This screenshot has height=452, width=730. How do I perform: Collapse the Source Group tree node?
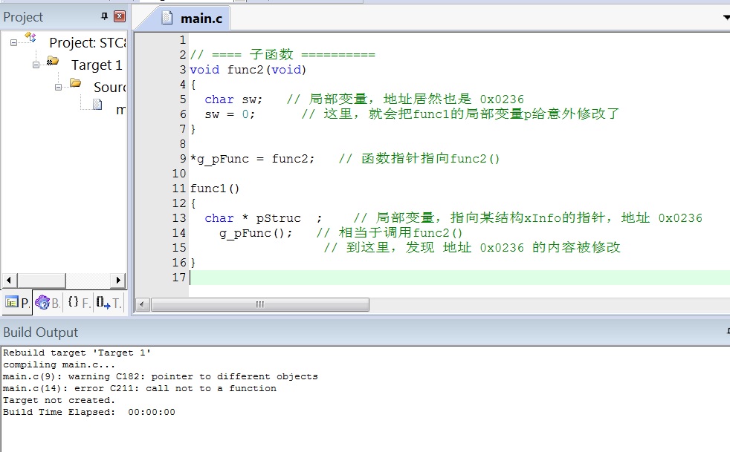58,87
